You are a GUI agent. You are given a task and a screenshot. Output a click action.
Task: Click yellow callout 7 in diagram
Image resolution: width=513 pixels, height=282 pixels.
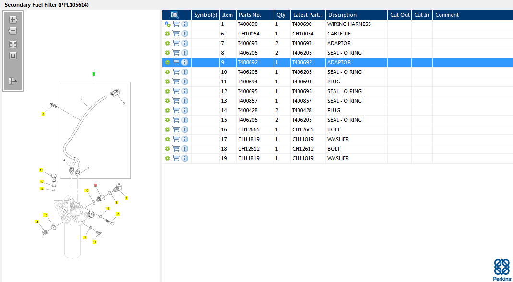[x=126, y=198]
